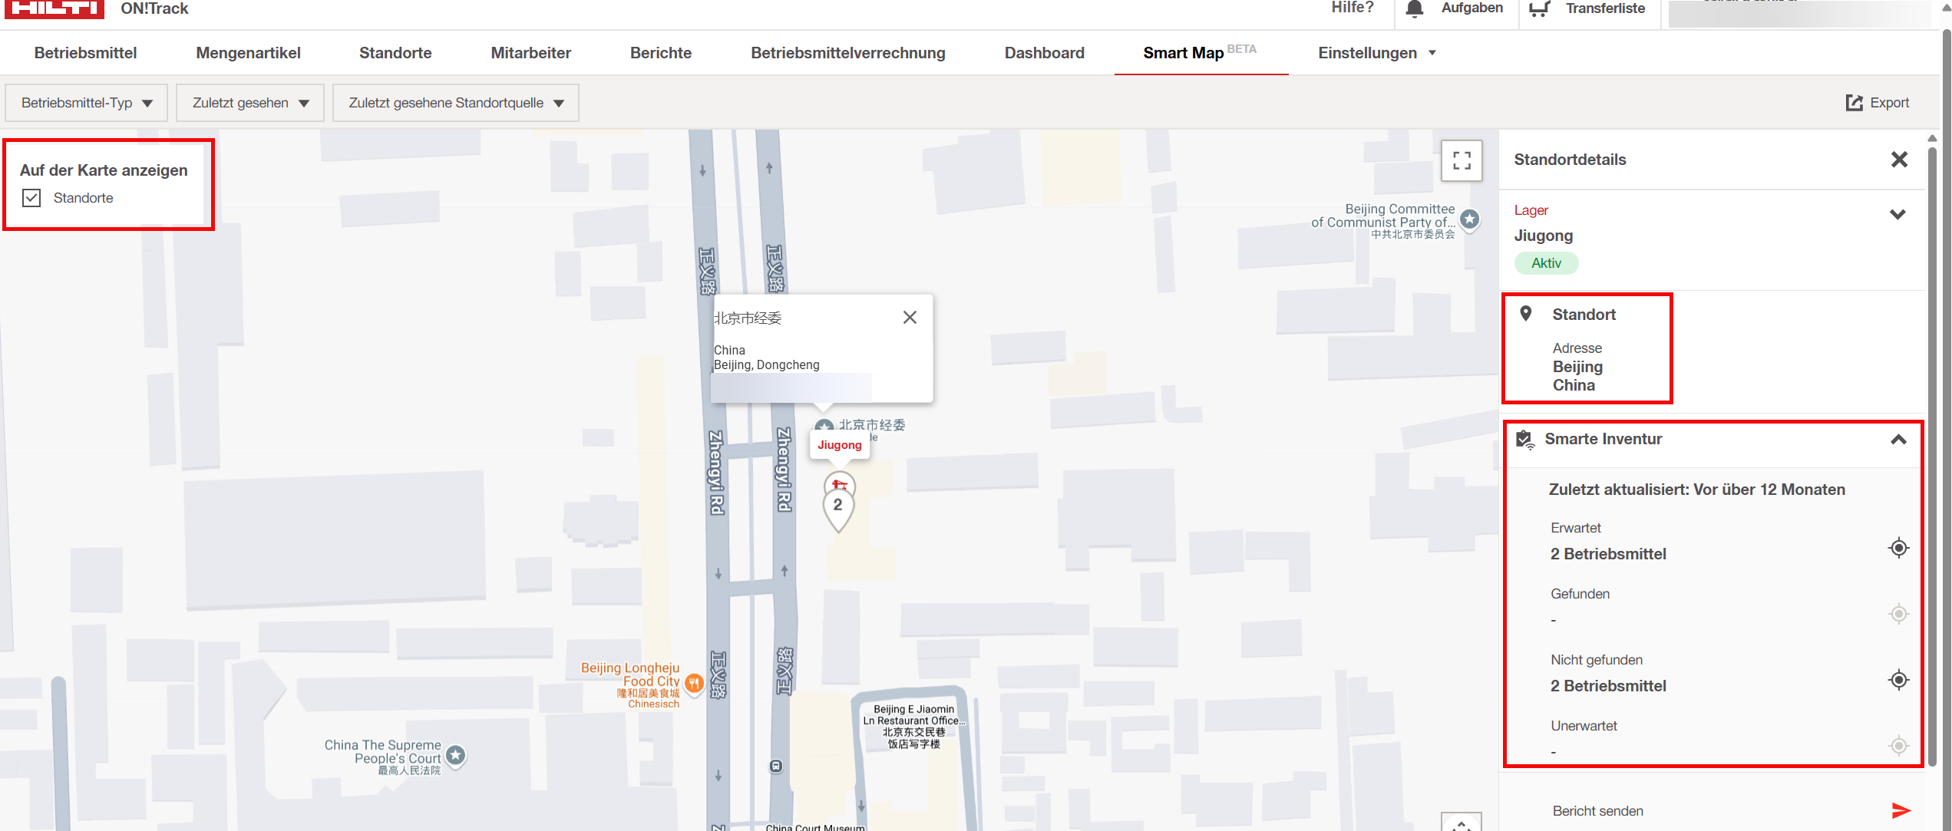
Task: Locate Erwartet assets with target icon
Action: [1898, 548]
